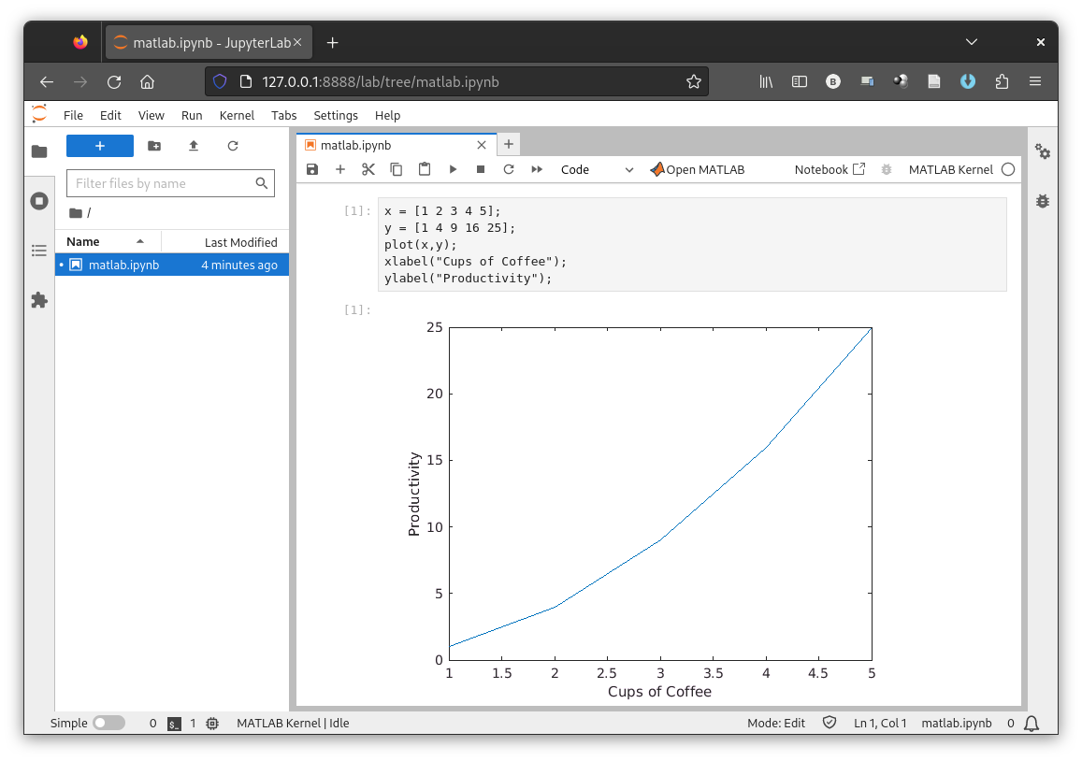Toggle Simple interface mode

(109, 723)
